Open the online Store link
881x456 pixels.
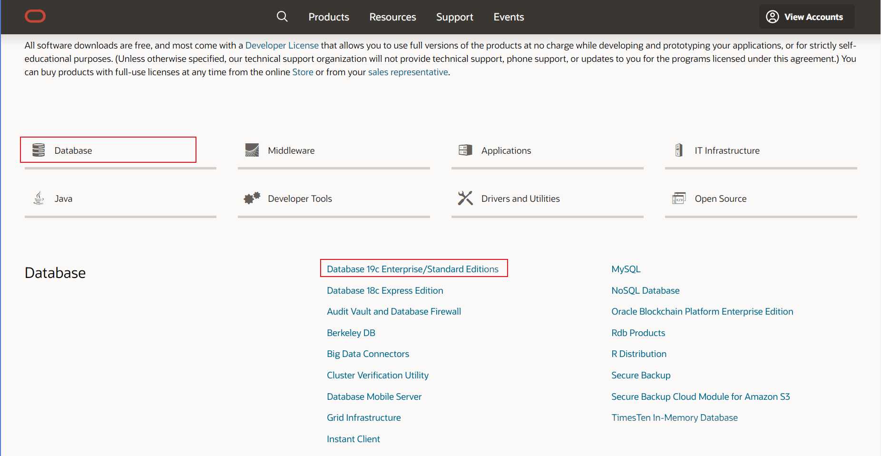[303, 72]
